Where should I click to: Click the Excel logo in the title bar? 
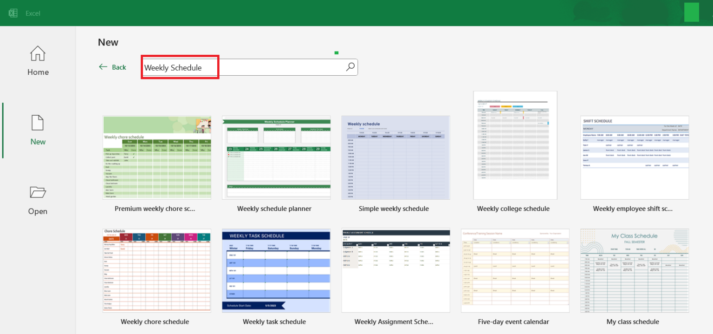(x=13, y=13)
